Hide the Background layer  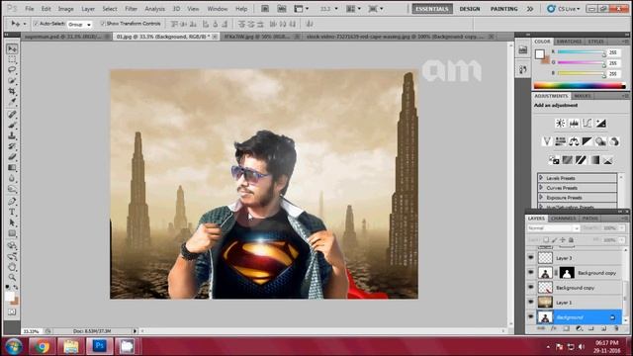[x=531, y=316]
